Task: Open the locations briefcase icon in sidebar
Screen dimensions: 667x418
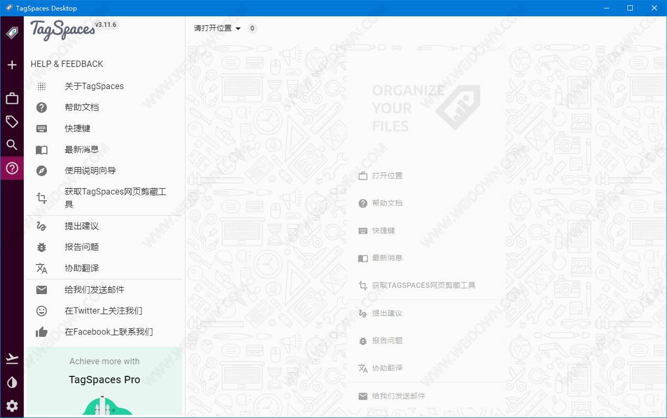Action: tap(12, 99)
